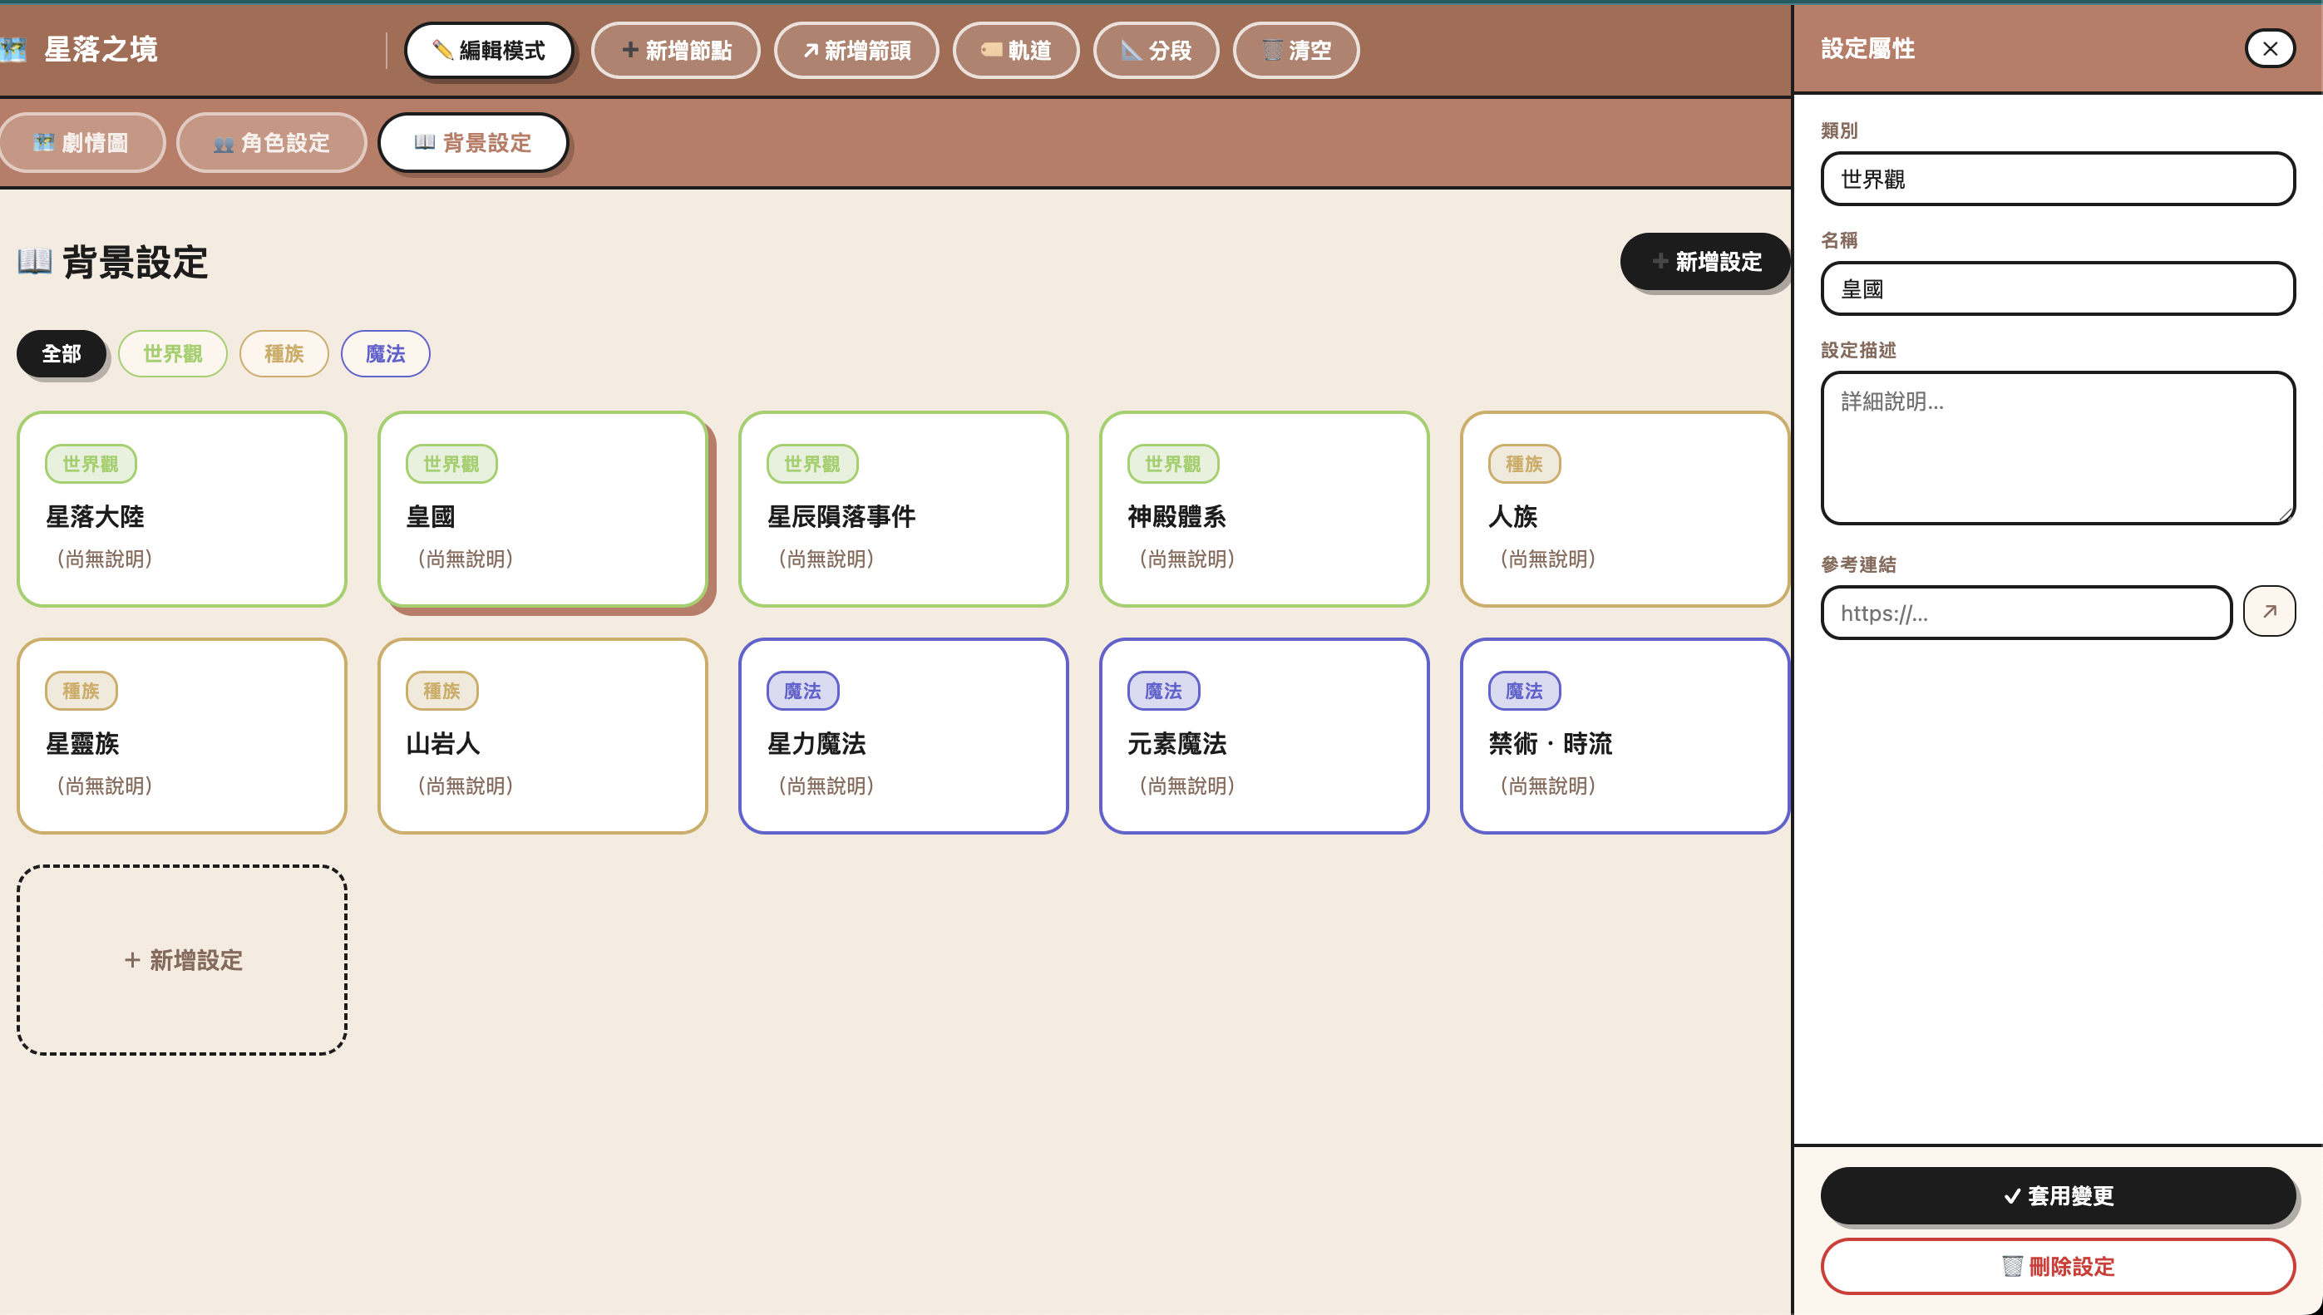Click 套用變更 to apply changes
Viewport: 2323px width, 1315px height.
[x=2057, y=1194]
